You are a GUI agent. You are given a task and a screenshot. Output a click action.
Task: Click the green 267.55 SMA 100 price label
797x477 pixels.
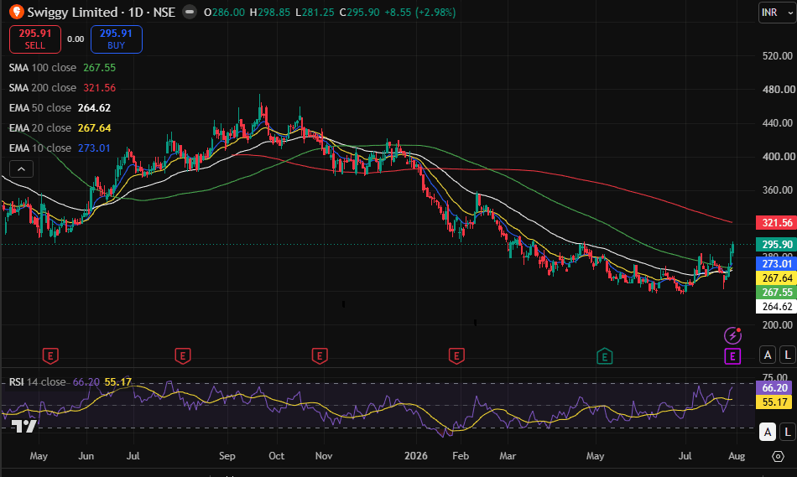(x=776, y=292)
